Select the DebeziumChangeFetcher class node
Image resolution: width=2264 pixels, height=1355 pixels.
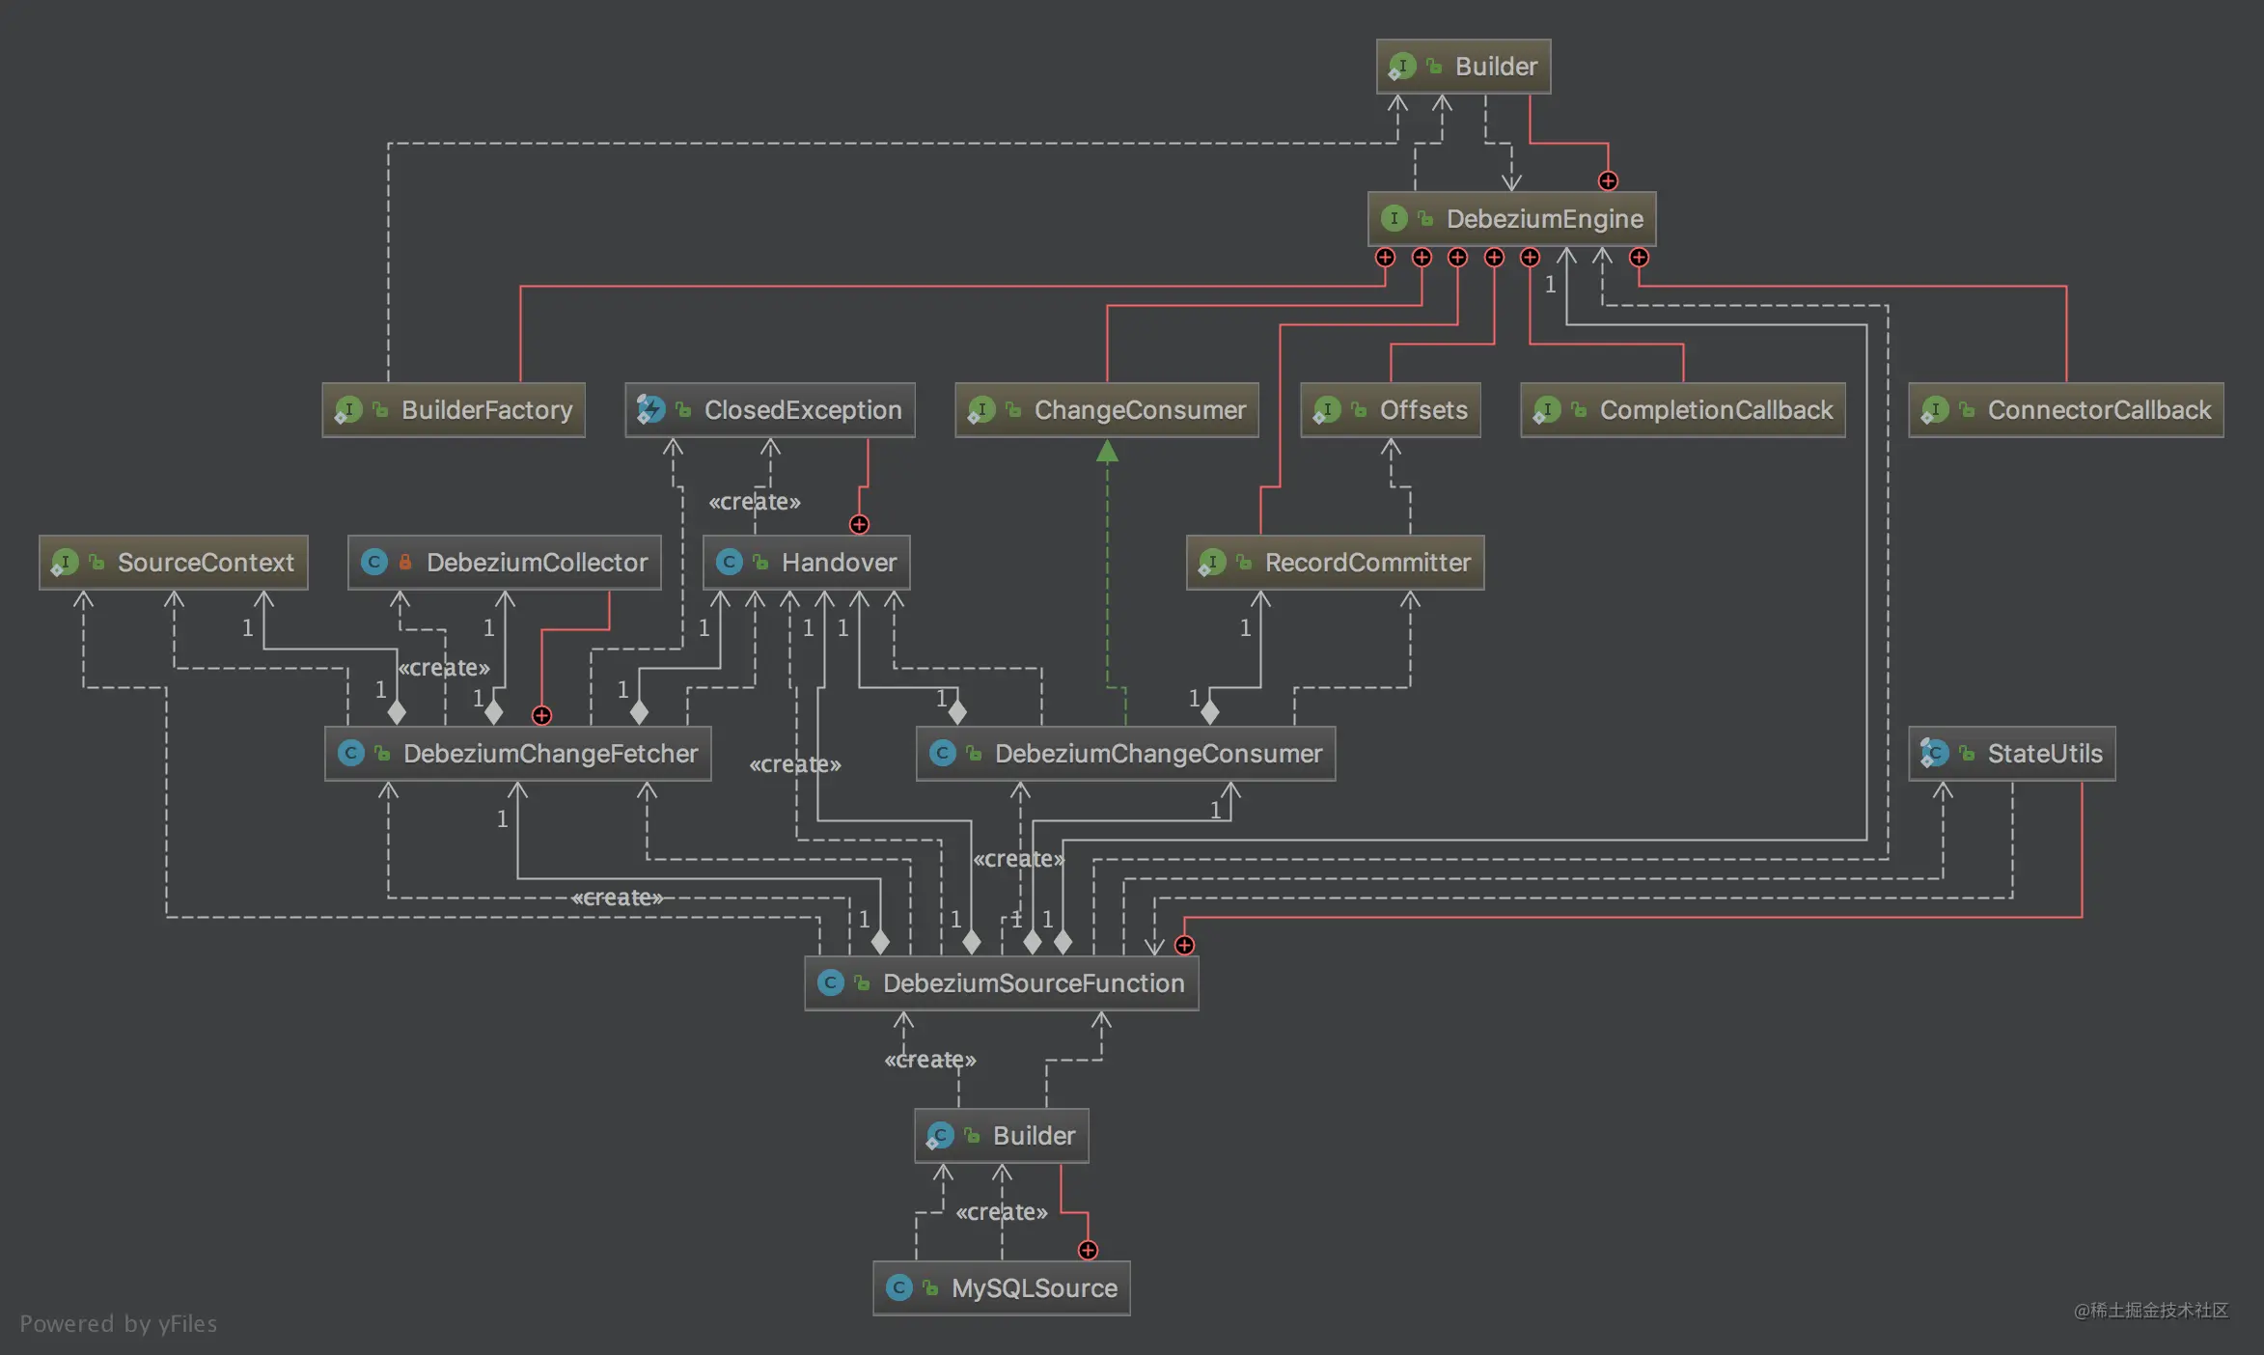(x=518, y=753)
